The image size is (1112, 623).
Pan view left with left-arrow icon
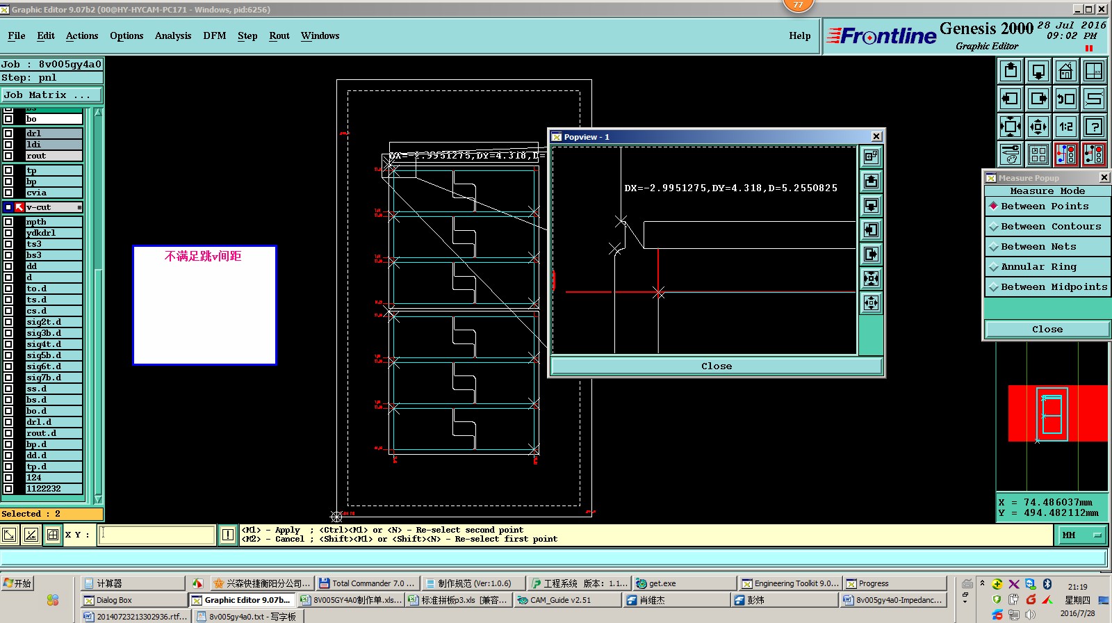(1010, 99)
